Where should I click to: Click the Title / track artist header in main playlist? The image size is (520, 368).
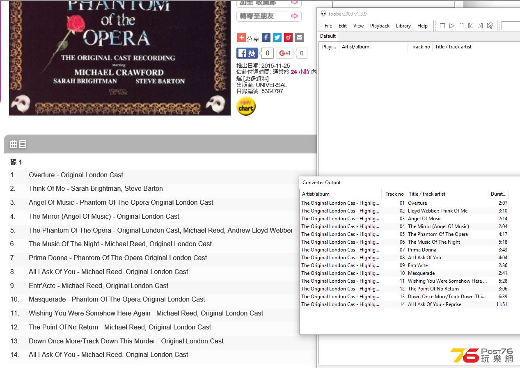(476, 47)
